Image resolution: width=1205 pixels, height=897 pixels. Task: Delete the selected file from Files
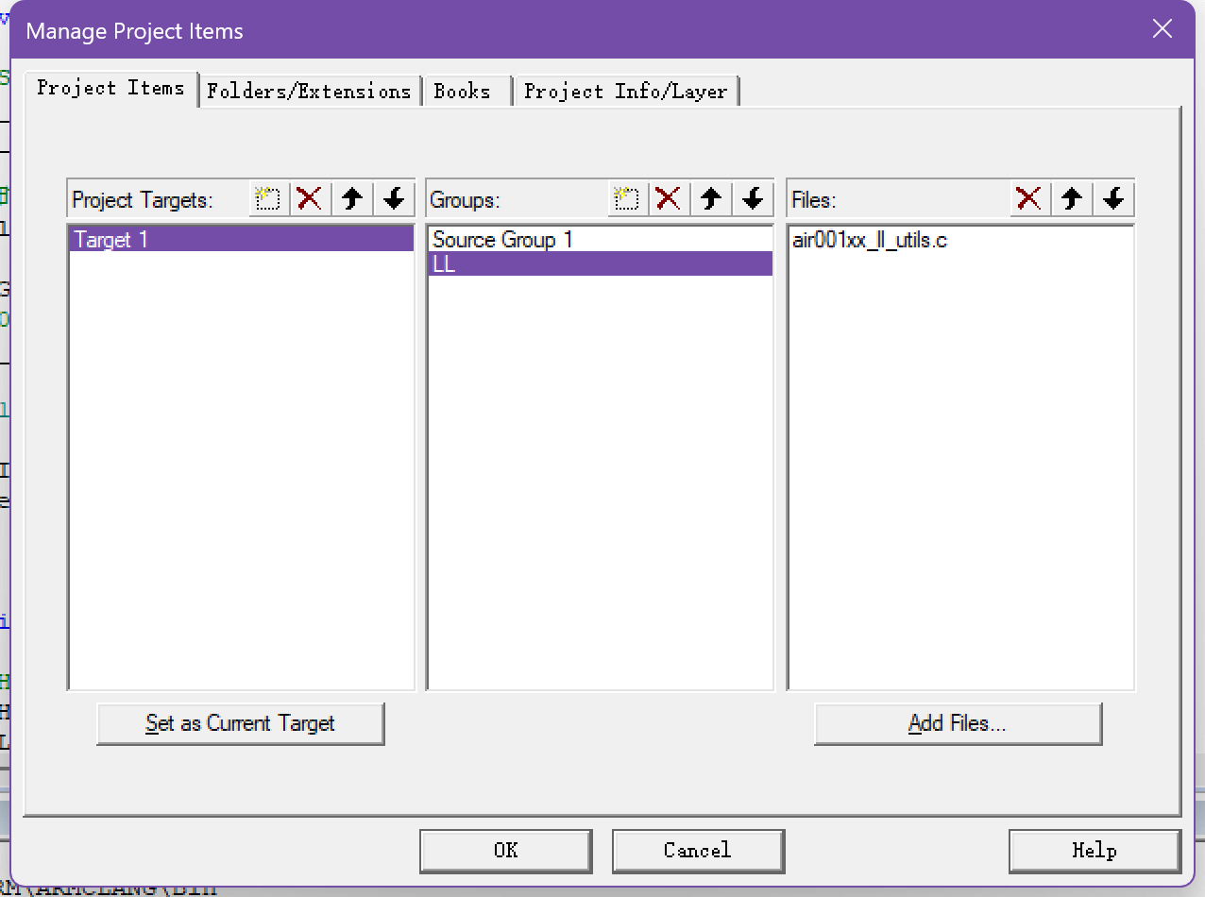[x=1028, y=199]
